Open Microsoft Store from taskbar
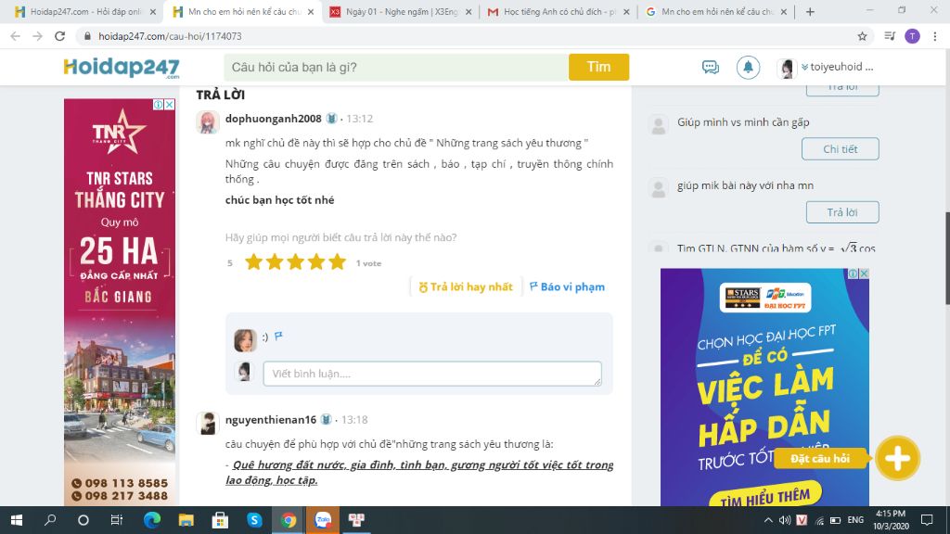 pyautogui.click(x=220, y=520)
